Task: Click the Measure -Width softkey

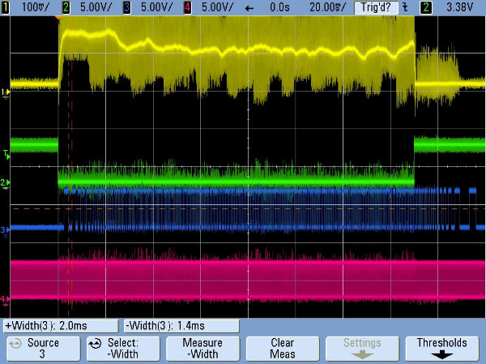Action: pos(202,349)
